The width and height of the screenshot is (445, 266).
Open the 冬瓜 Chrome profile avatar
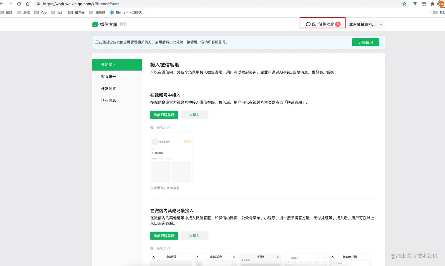[441, 4]
